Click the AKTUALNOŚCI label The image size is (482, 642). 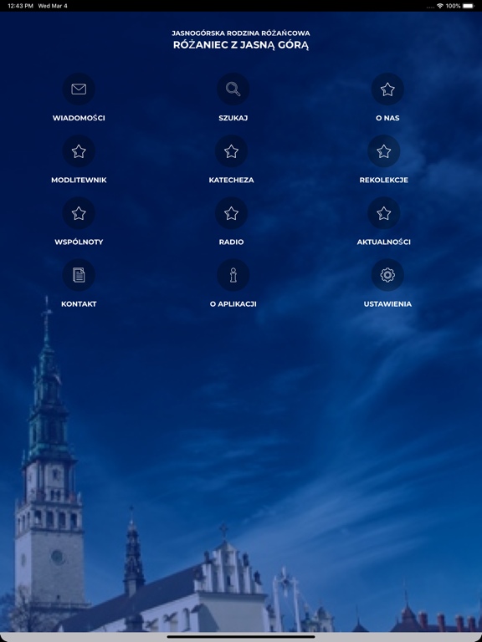pyautogui.click(x=384, y=242)
